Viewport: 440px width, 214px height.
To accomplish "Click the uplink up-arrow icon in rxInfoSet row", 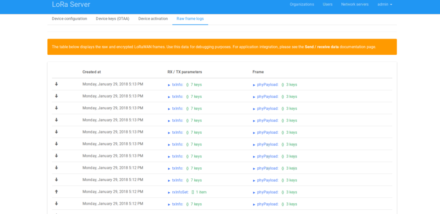I will 56,192.
